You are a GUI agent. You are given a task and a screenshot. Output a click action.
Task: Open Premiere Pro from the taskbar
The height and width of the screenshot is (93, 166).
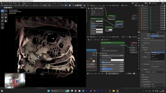pyautogui.click(x=87, y=91)
